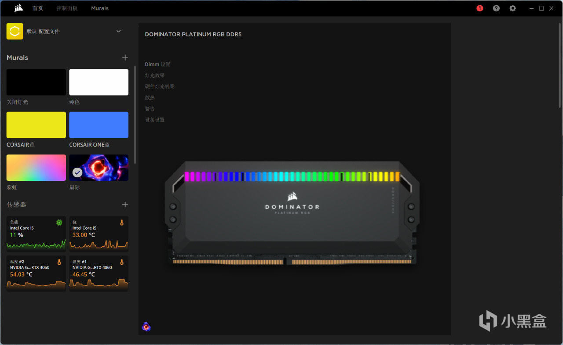This screenshot has width=563, height=345.
Task: Go to 首页 tab
Action: 38,8
